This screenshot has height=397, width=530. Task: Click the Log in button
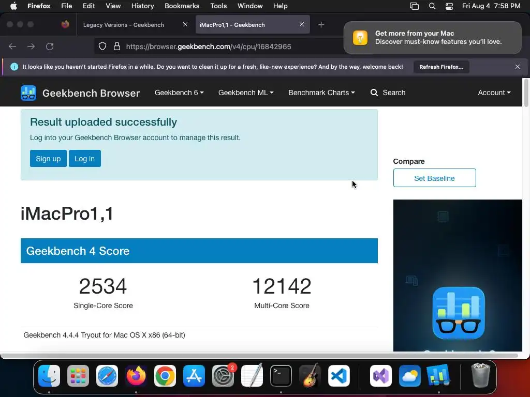point(84,158)
